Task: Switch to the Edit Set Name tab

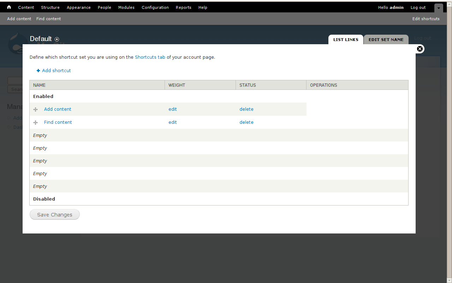Action: click(386, 40)
